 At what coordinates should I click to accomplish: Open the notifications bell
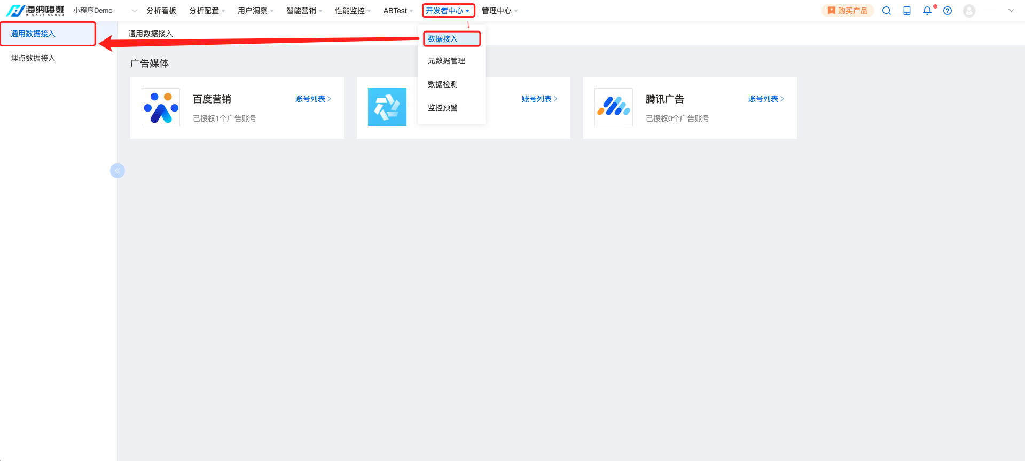[x=927, y=11]
